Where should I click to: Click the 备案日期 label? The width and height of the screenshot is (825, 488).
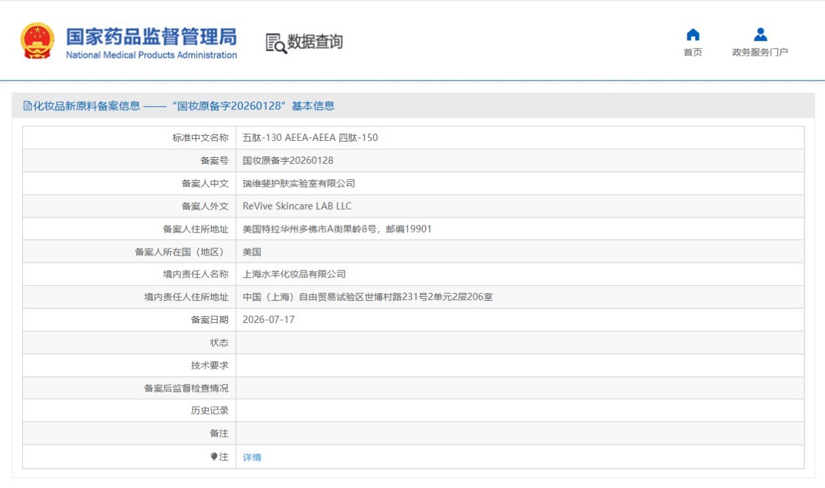[x=210, y=320]
